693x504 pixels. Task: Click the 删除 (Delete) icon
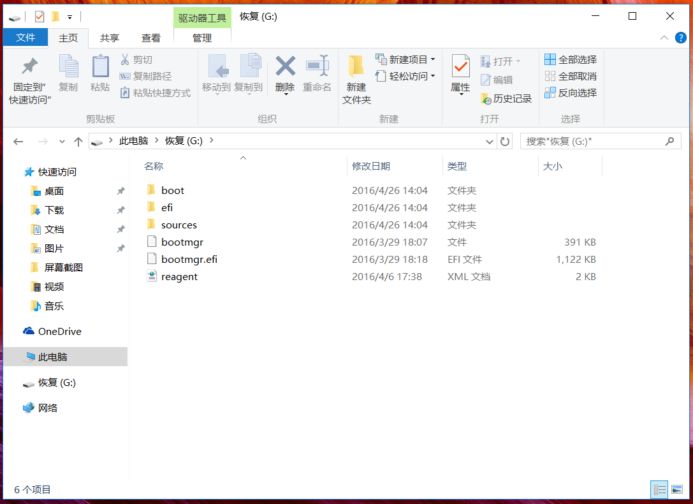pos(285,72)
